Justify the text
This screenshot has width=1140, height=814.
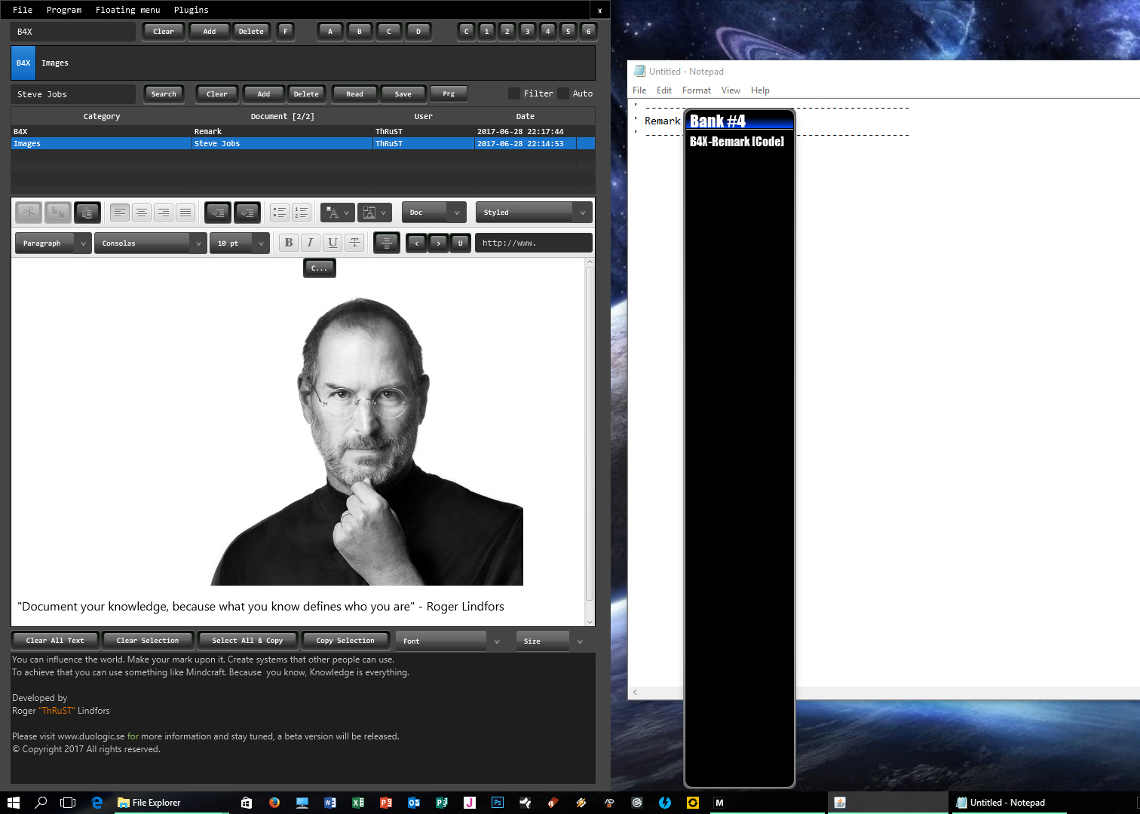point(185,213)
